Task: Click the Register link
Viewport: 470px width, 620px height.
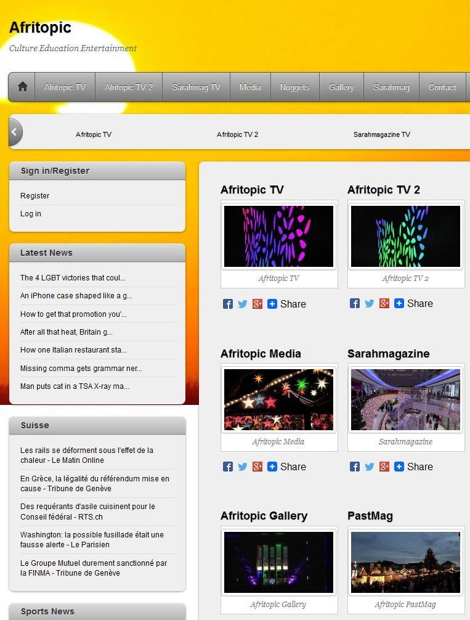Action: click(x=34, y=196)
